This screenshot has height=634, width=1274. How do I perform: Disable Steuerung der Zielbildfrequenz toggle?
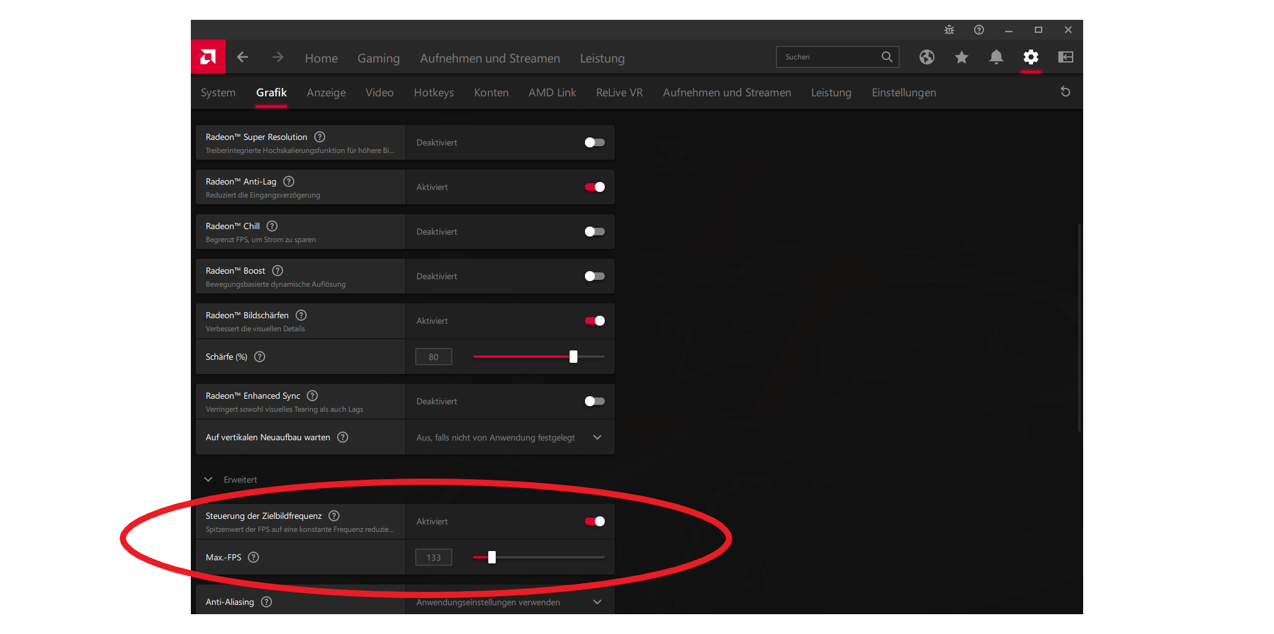pos(594,521)
